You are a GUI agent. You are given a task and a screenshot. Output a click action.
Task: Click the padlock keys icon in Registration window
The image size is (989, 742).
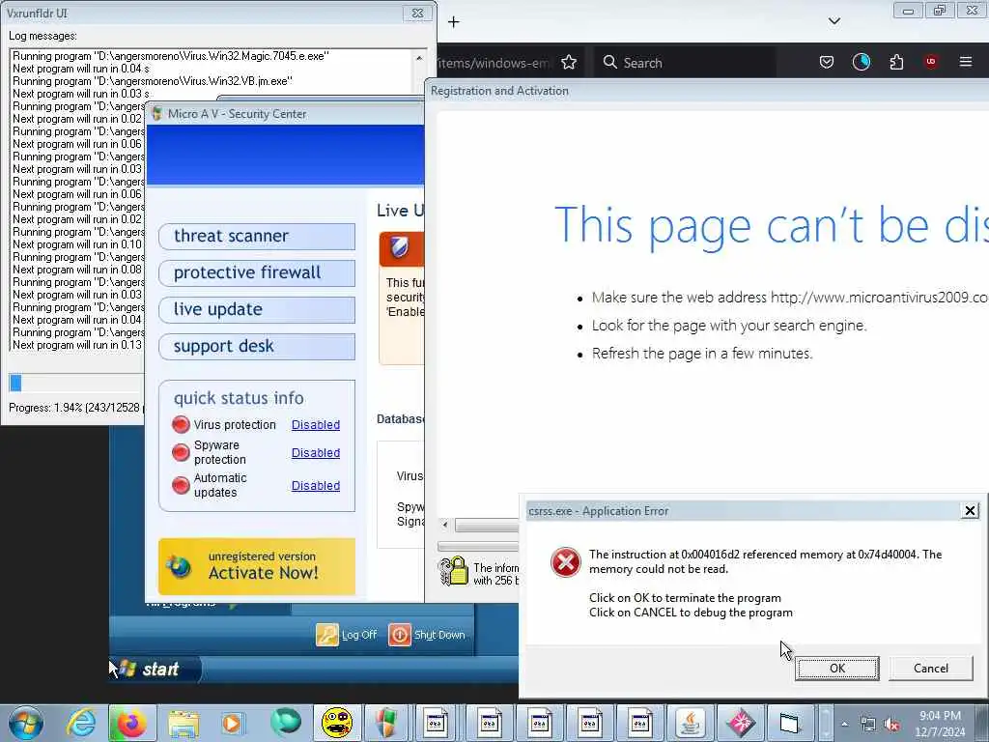tap(453, 571)
